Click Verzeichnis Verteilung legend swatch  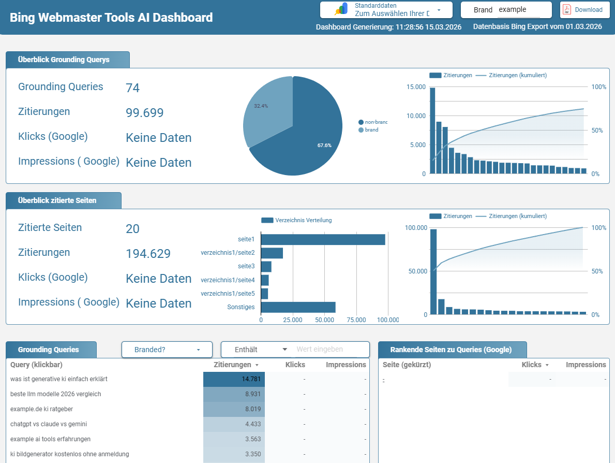[267, 220]
